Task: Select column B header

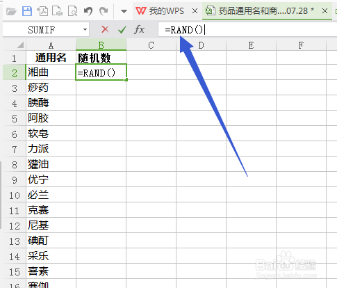Action: (x=101, y=45)
